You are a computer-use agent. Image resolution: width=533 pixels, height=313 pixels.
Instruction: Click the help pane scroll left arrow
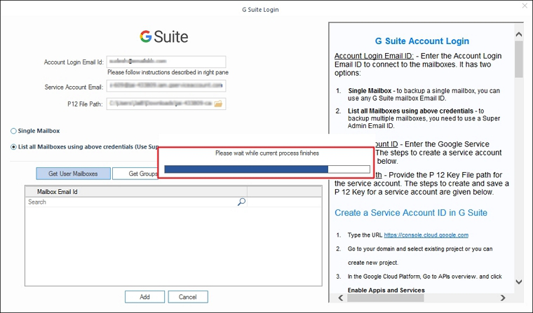tap(341, 298)
